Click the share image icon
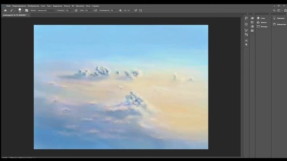 (x=285, y=10)
